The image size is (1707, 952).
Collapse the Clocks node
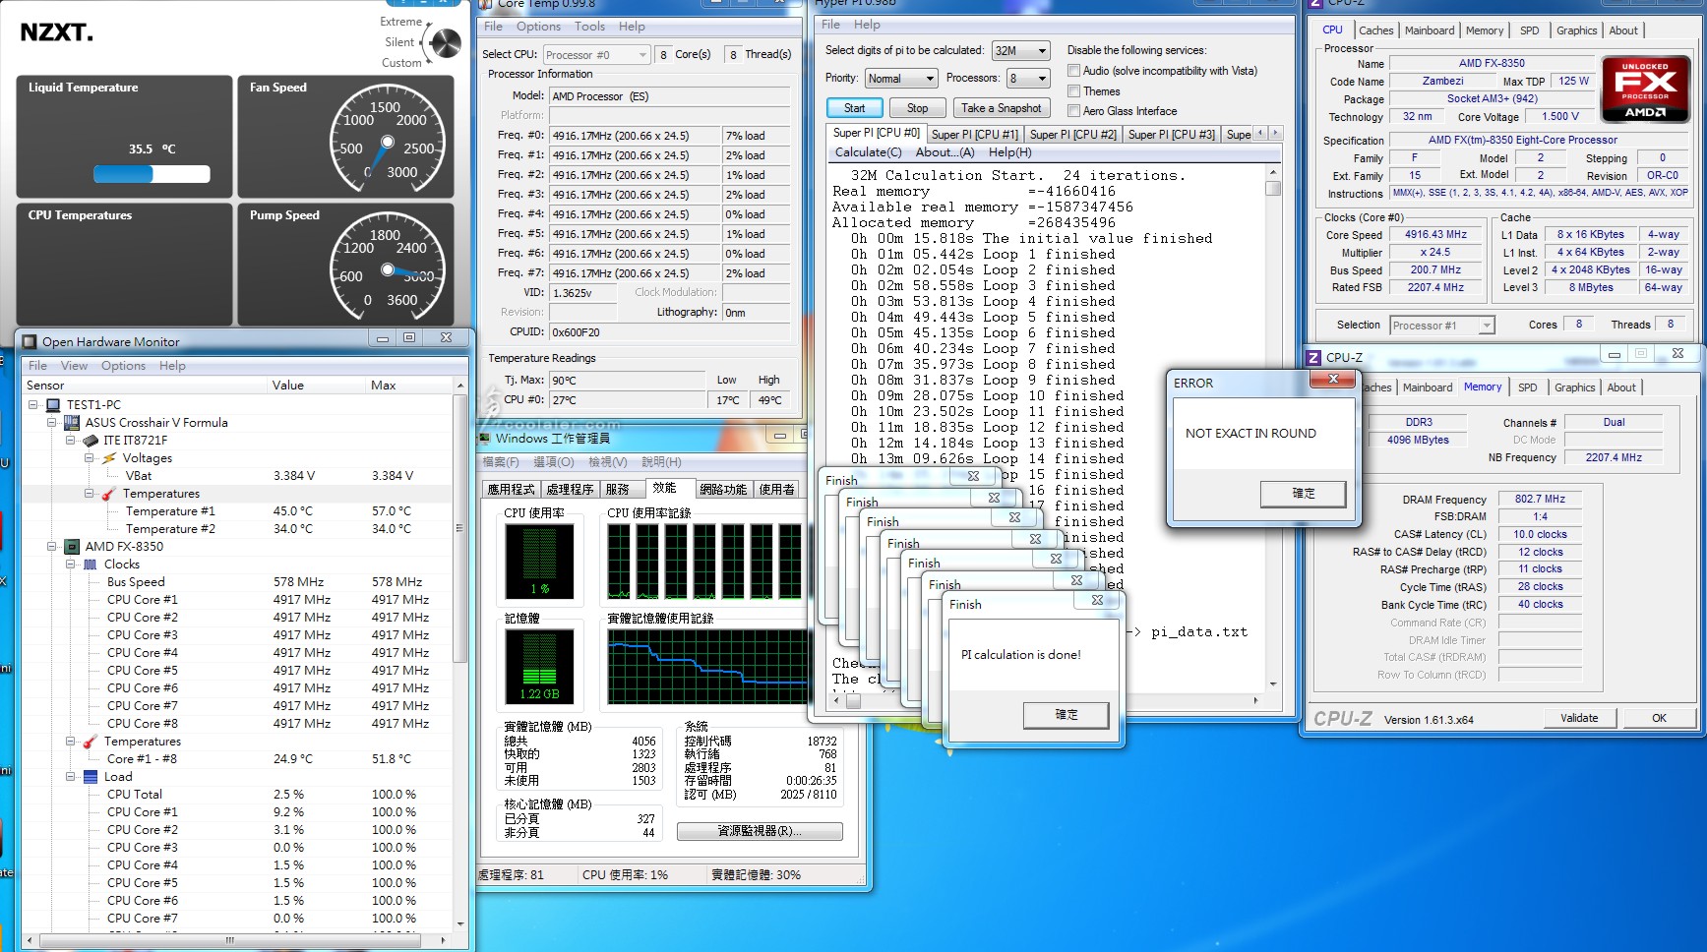click(x=71, y=564)
